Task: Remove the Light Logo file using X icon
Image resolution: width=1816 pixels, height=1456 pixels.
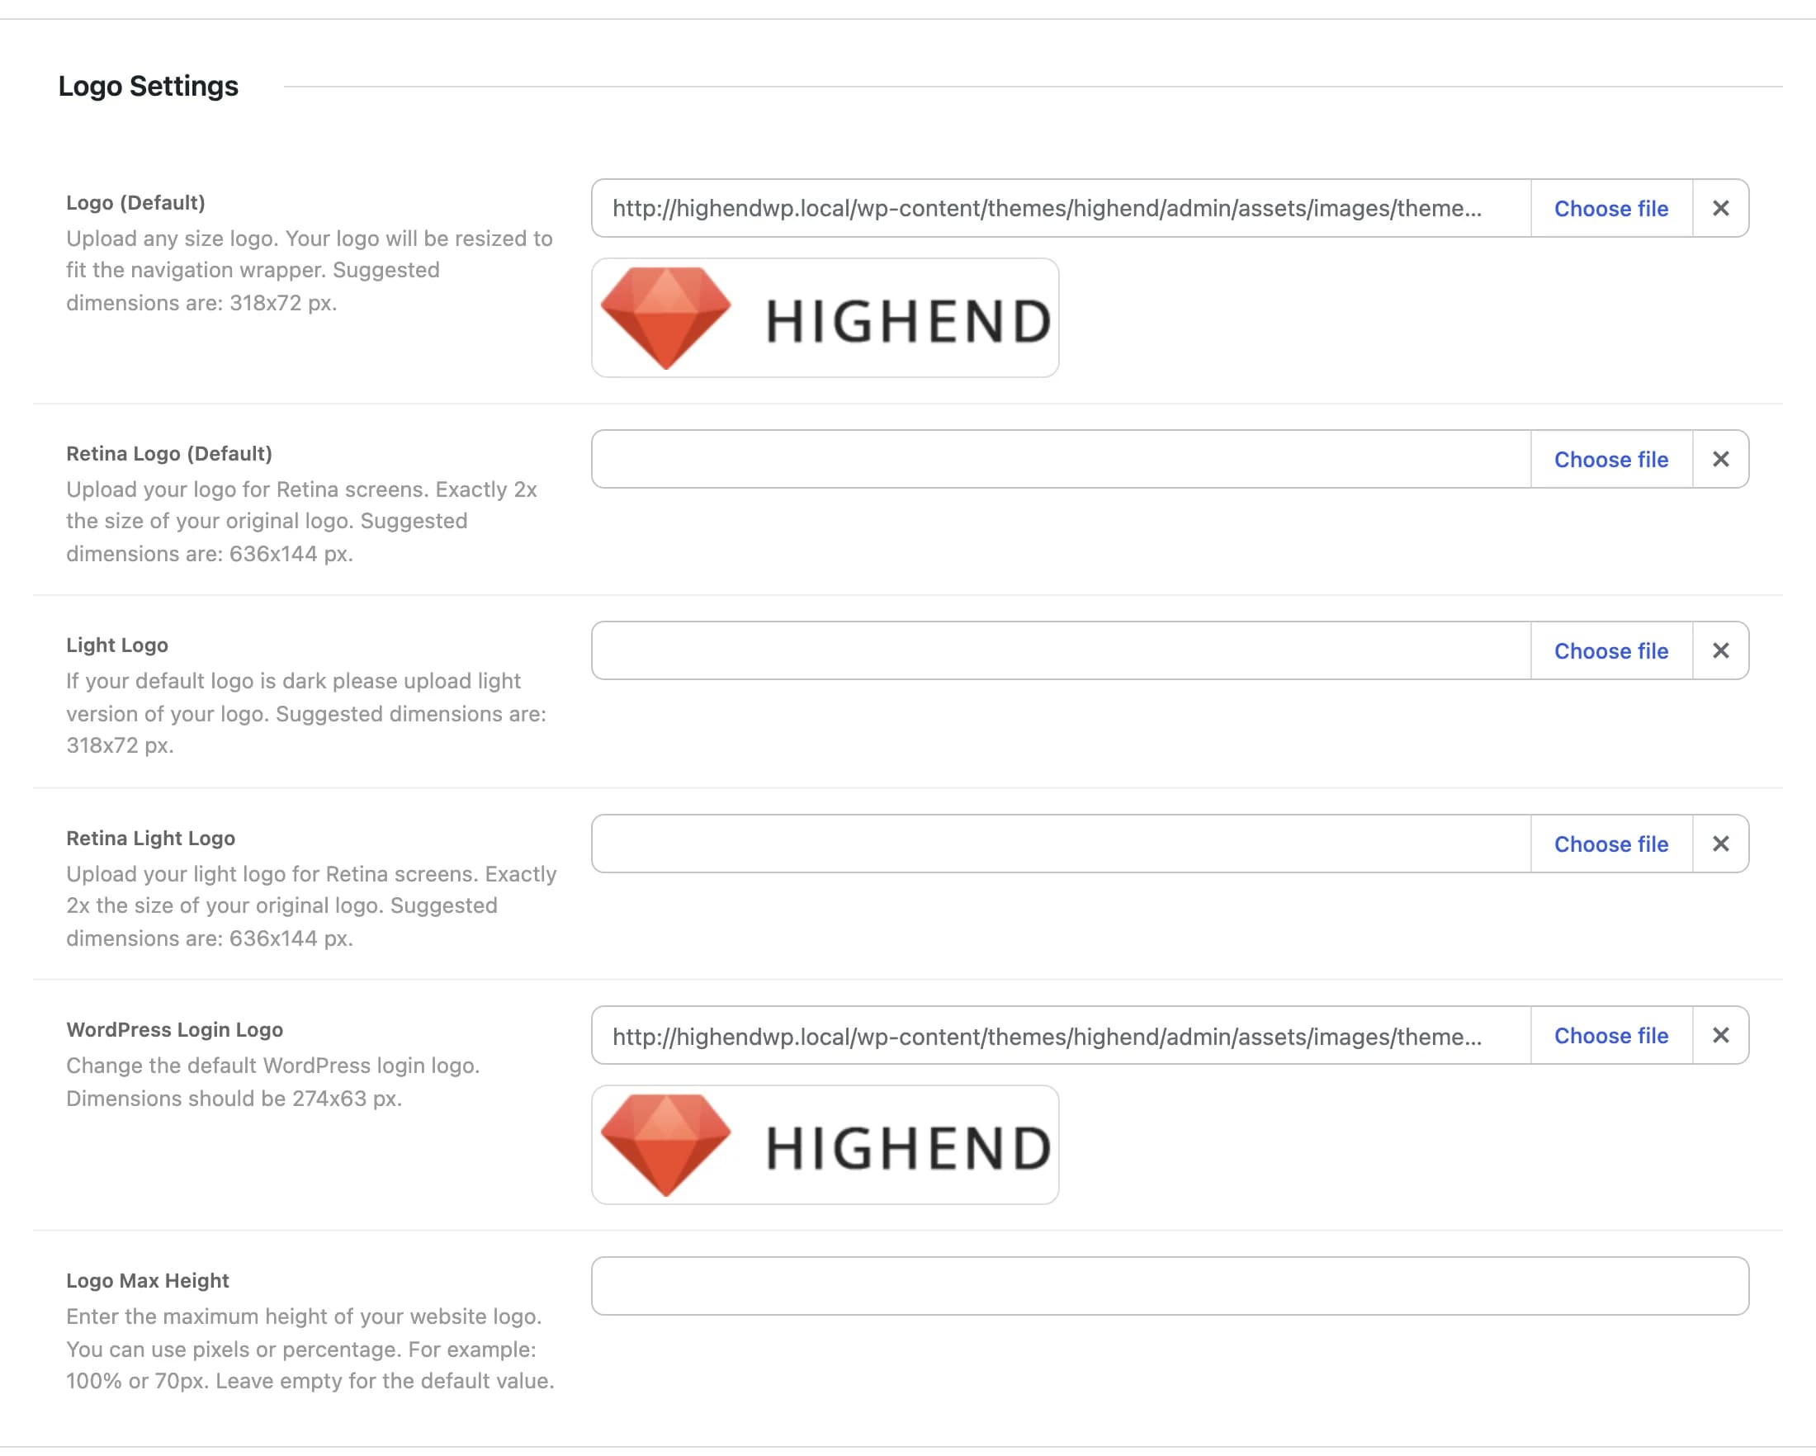Action: [x=1720, y=650]
